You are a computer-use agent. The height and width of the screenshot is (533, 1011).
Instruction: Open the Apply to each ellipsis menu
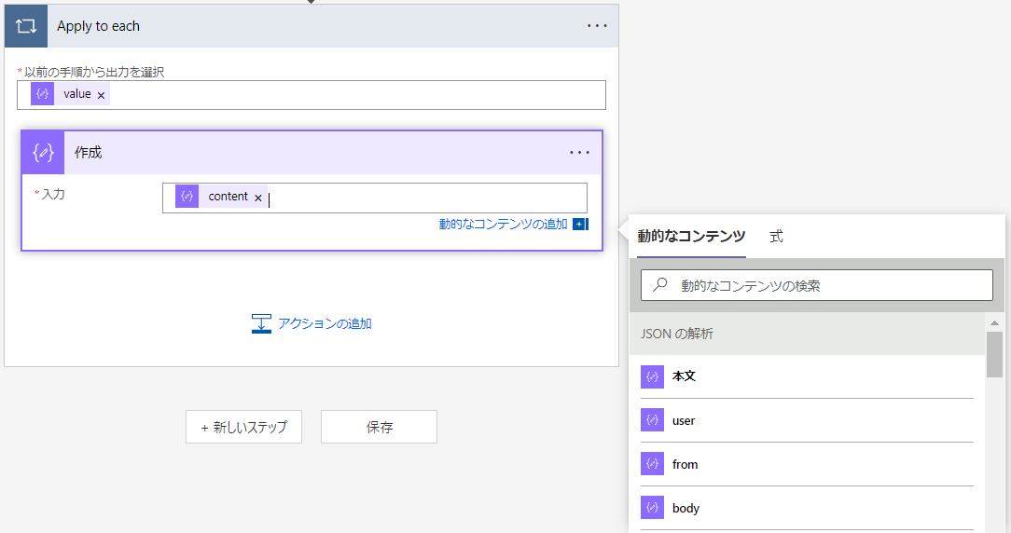tap(597, 26)
